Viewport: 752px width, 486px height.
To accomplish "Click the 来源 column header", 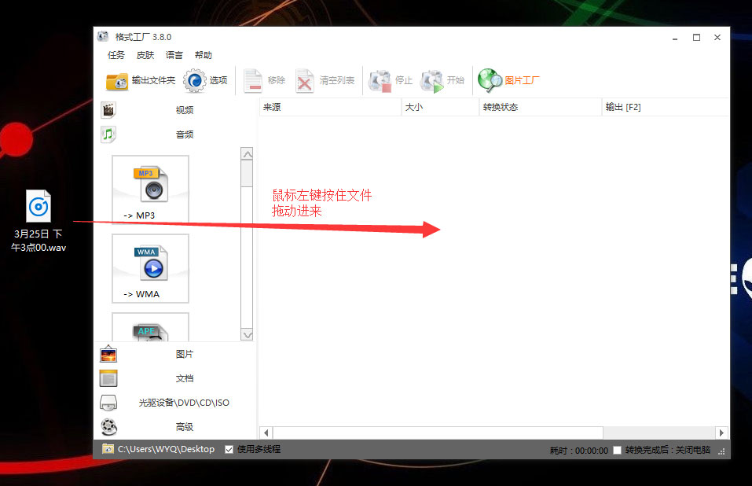I will (x=330, y=107).
